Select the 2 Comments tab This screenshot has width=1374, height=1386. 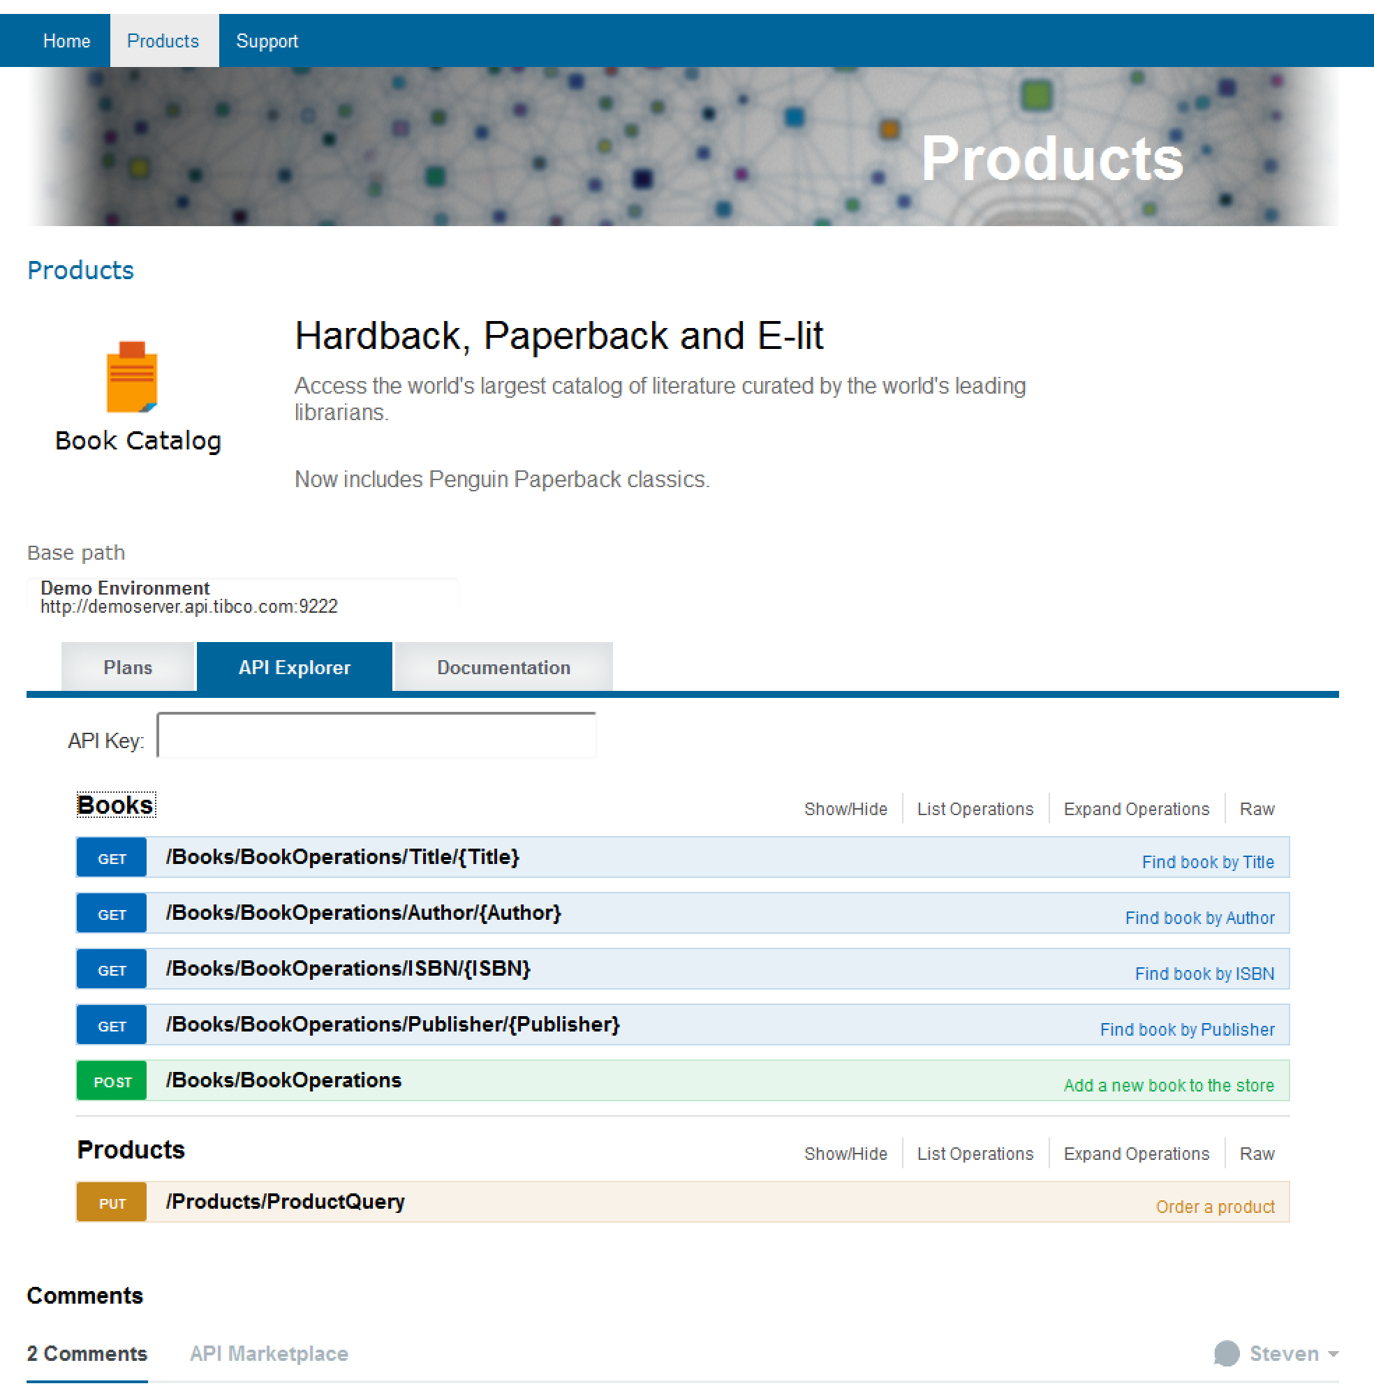[x=87, y=1354]
